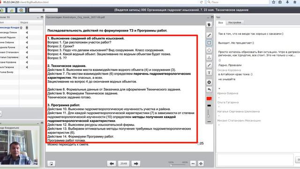Mute Ирина Озерина's audio
The height and width of the screenshot is (169, 300).
pyautogui.click(x=27, y=42)
